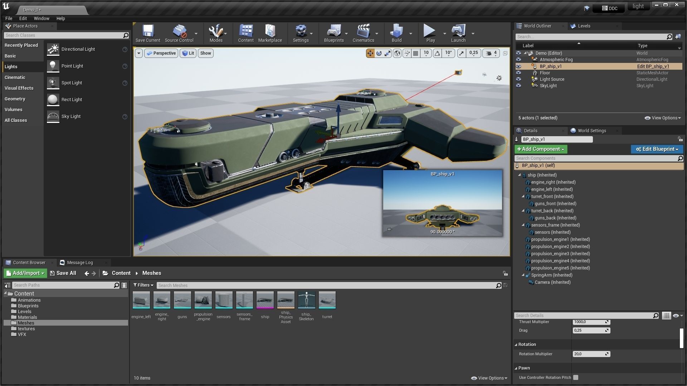The height and width of the screenshot is (386, 687).
Task: Toggle world/local coordinate system icon
Action: pyautogui.click(x=397, y=53)
